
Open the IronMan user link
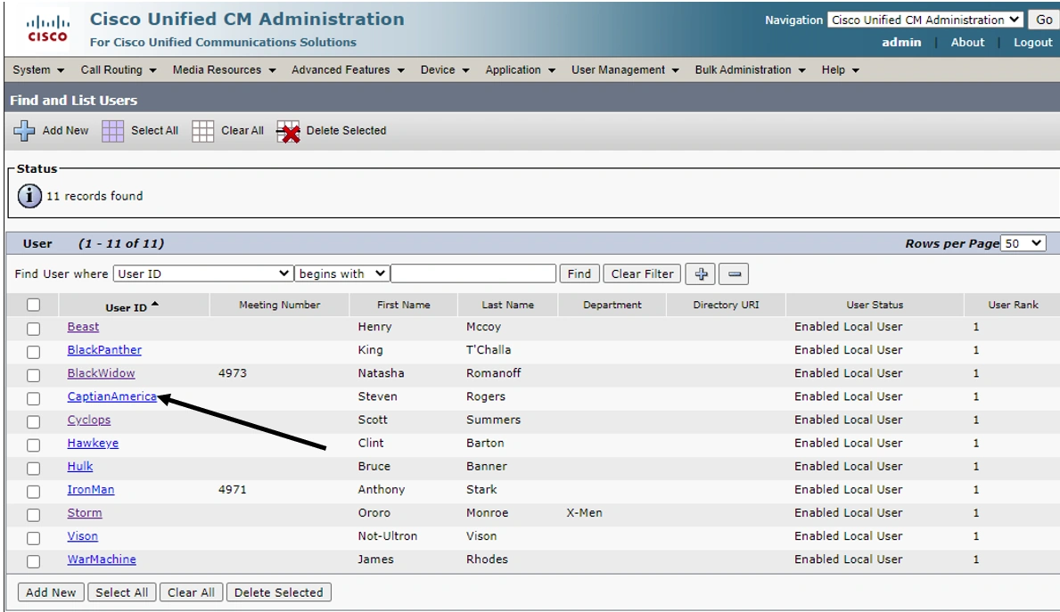tap(91, 490)
